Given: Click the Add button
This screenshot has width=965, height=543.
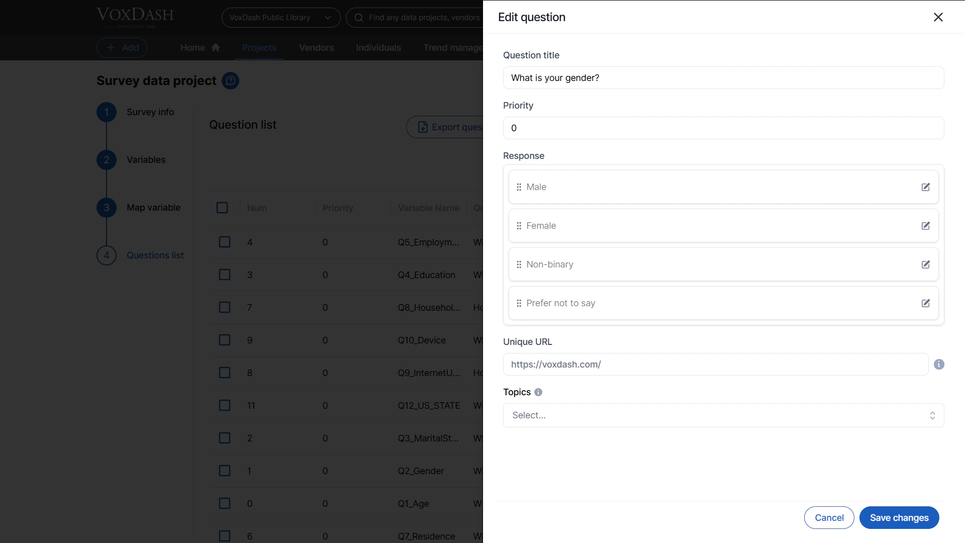Looking at the screenshot, I should point(122,48).
